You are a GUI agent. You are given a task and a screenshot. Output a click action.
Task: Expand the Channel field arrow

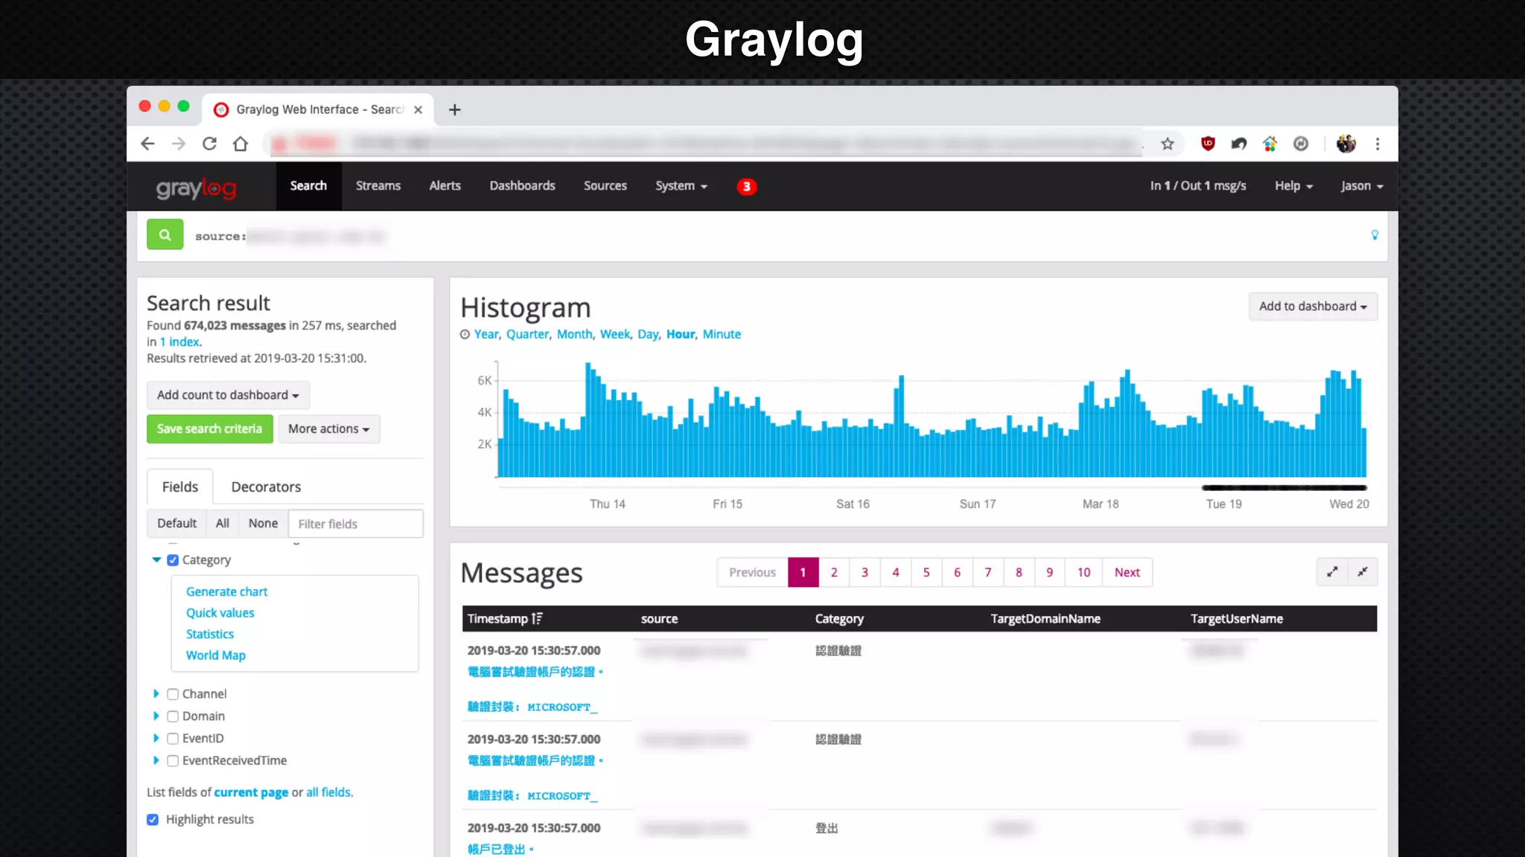156,694
